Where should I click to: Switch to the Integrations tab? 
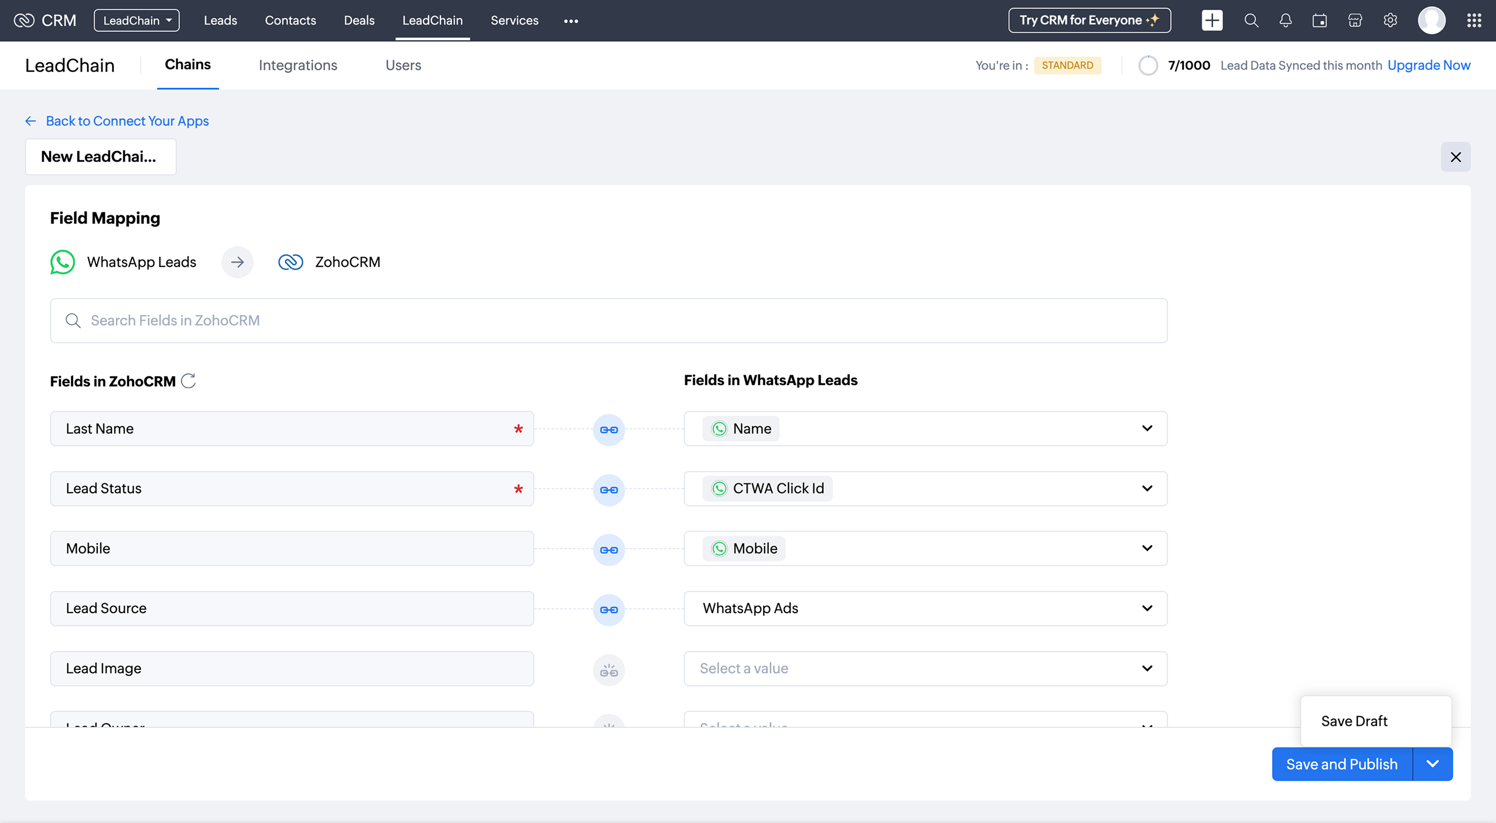point(298,65)
